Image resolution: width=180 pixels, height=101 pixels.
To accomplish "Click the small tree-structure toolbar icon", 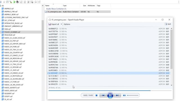I will point(11,2).
